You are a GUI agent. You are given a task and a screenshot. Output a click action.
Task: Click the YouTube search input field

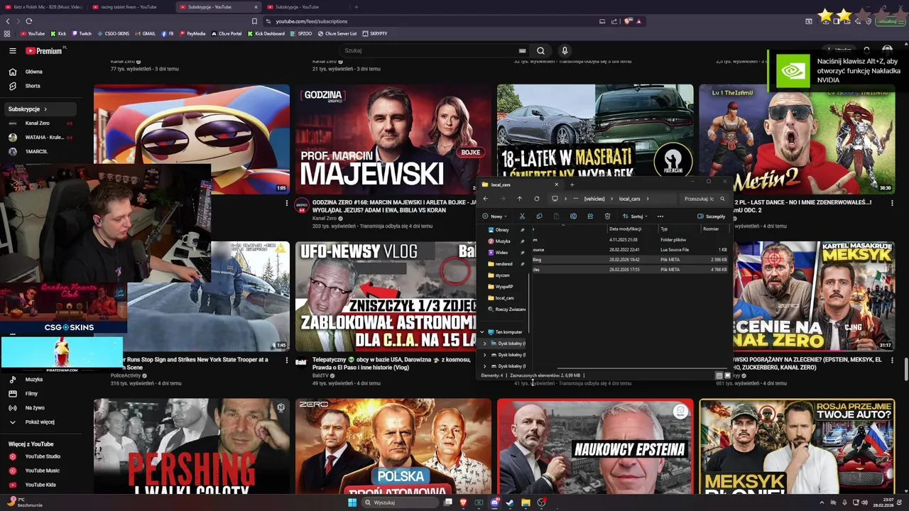tap(429, 51)
